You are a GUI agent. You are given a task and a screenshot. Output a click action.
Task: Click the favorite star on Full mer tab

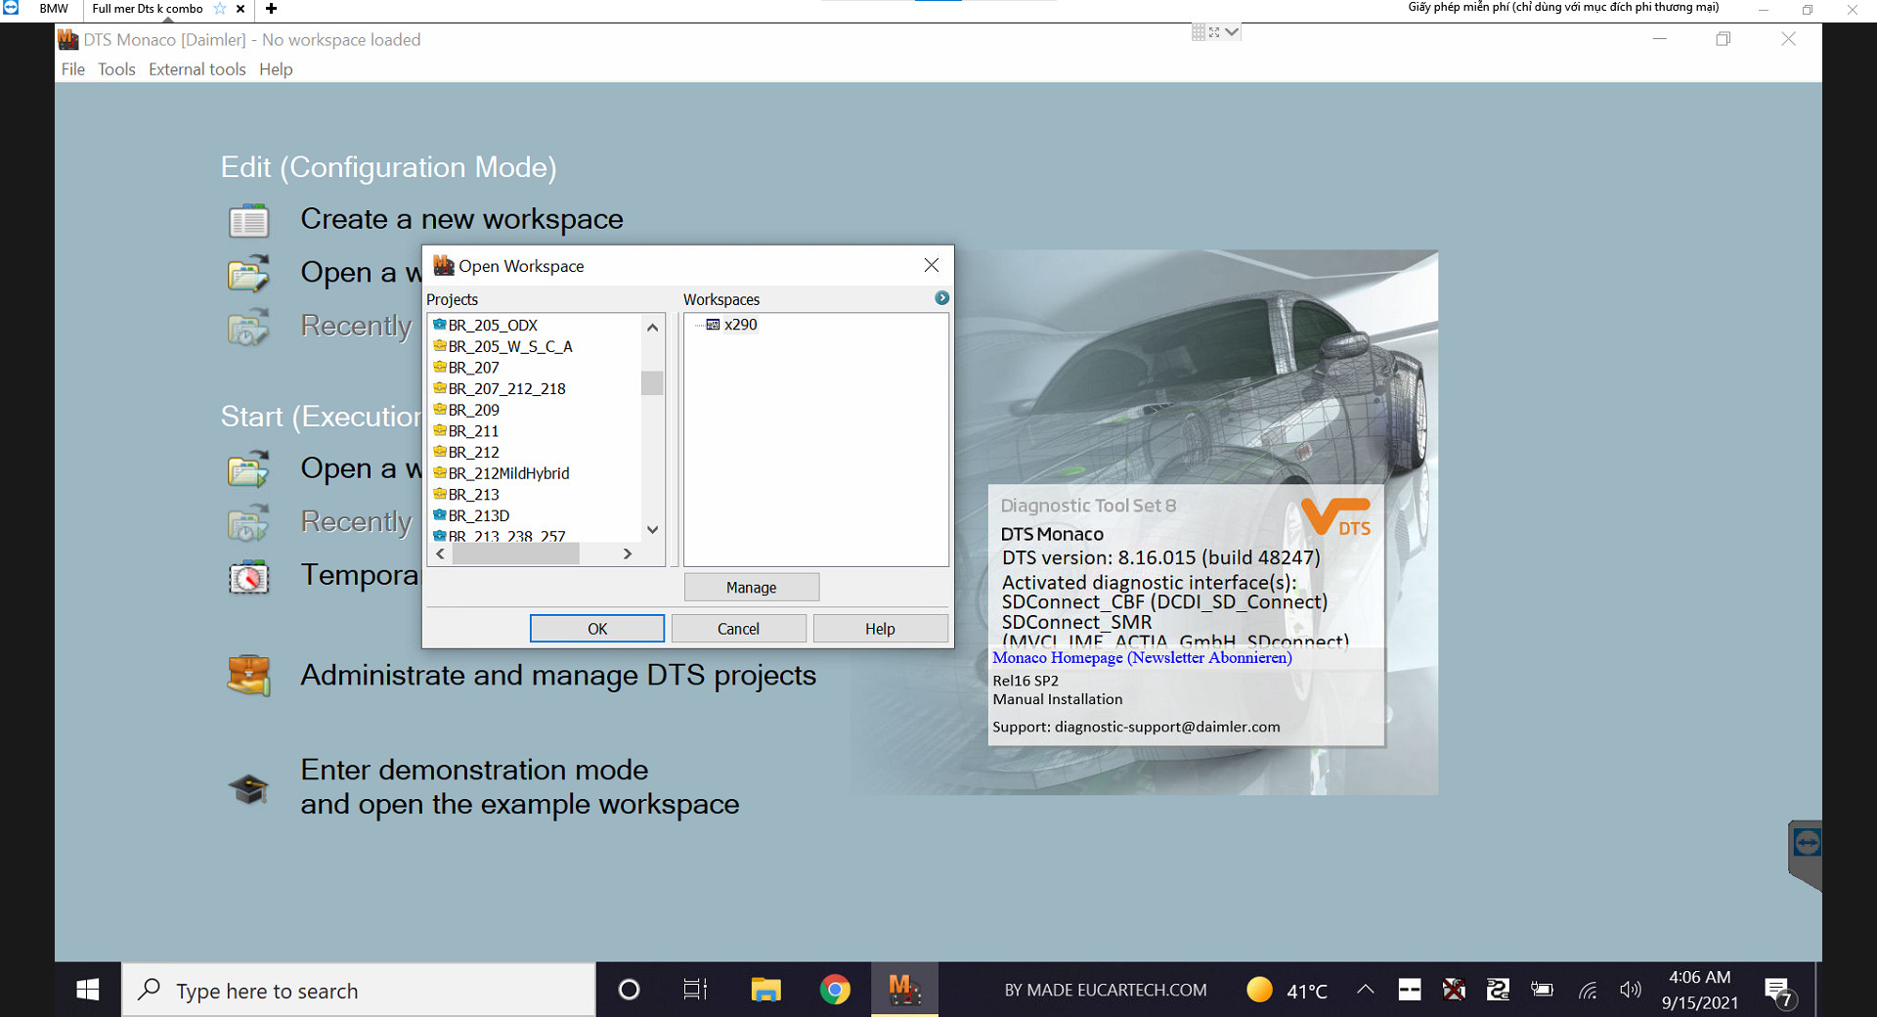pos(220,9)
